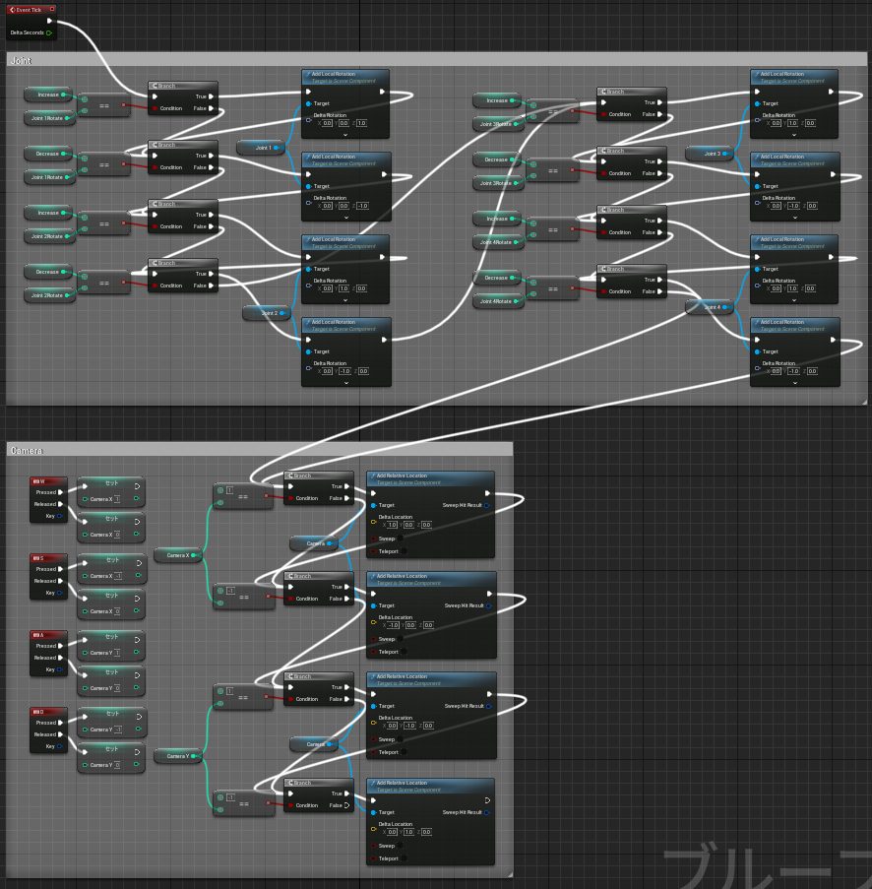Toggle Sweep on X -1.0 Add Relative Location node
This screenshot has height=889, width=872.
click(401, 639)
